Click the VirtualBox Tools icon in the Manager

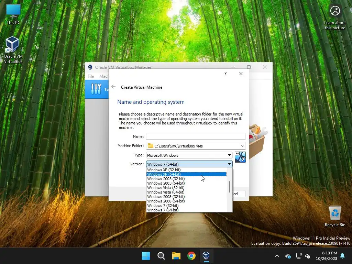96,89
